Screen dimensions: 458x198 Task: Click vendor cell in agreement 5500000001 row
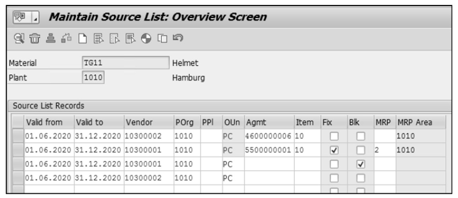tap(149, 150)
